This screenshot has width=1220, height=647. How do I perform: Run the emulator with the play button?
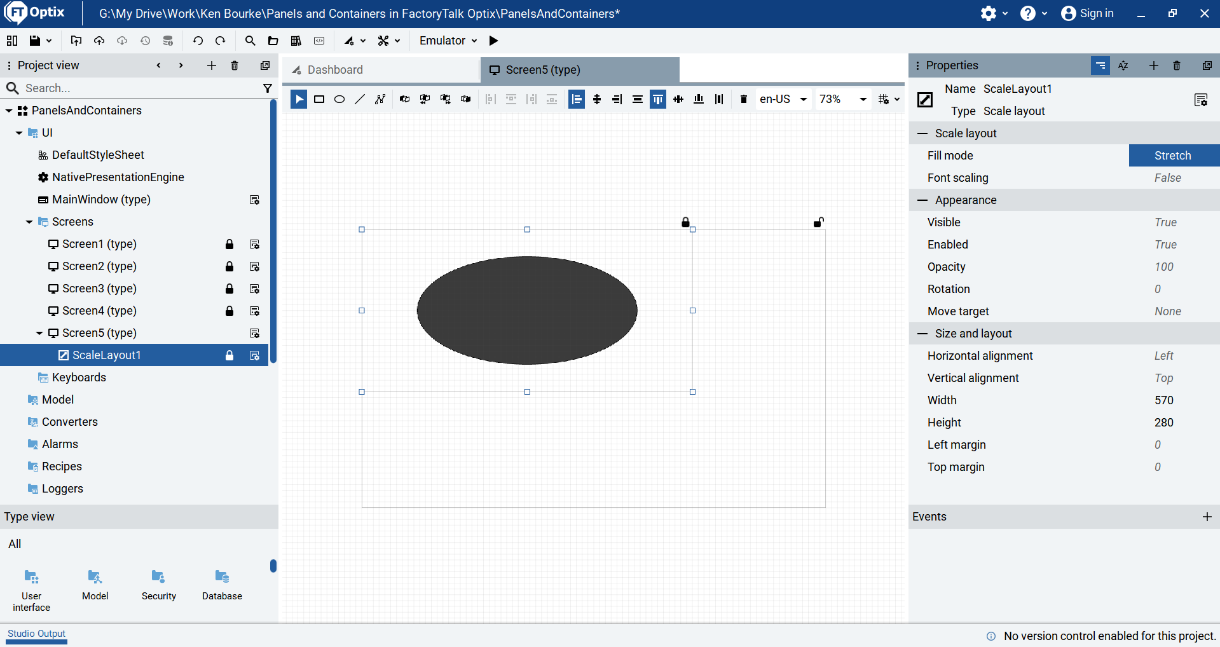coord(493,41)
